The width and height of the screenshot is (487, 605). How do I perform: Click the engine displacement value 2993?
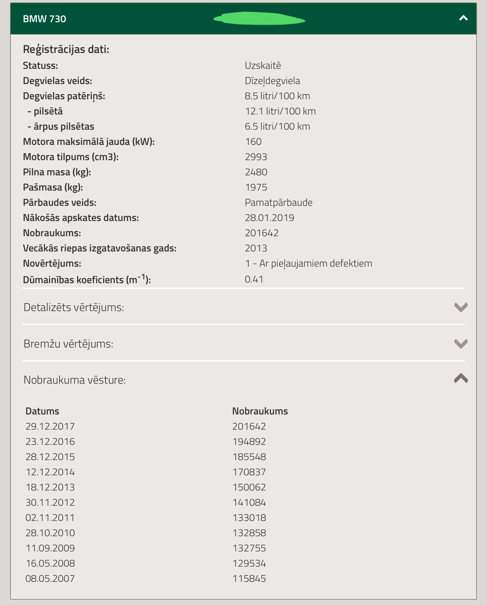256,157
